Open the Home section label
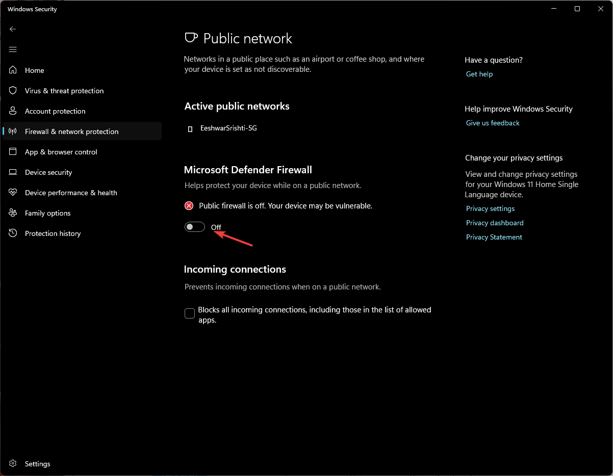 tap(35, 70)
